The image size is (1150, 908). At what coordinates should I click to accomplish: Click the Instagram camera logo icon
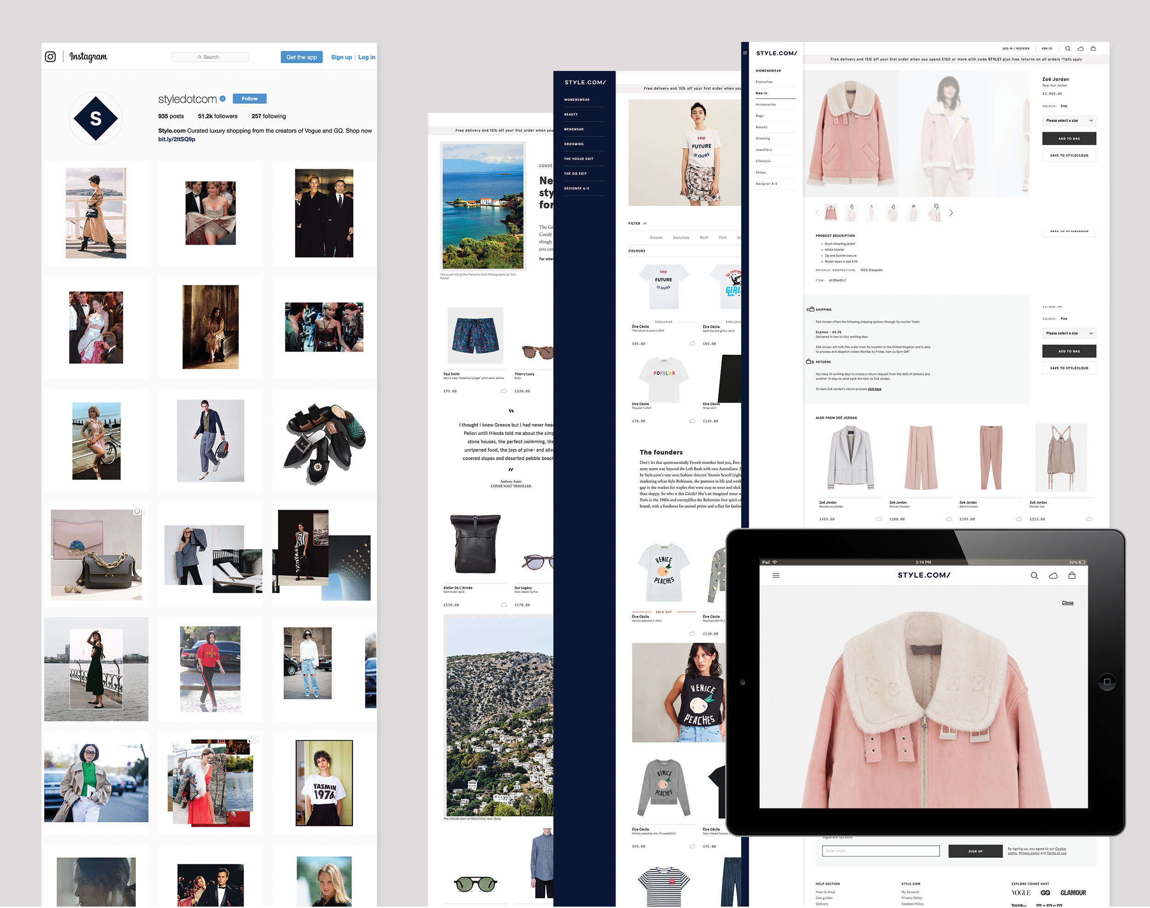51,56
